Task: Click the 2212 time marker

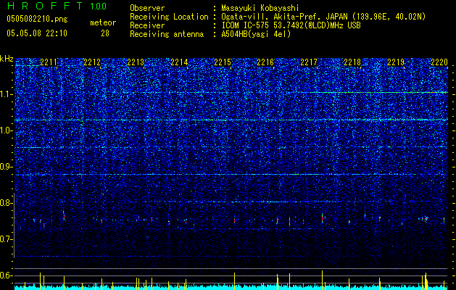Action: pyautogui.click(x=92, y=62)
